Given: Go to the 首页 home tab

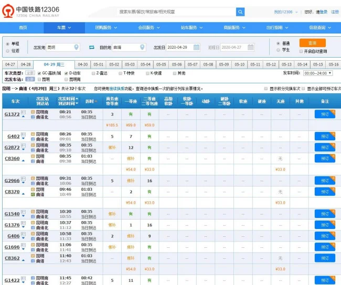Looking at the screenshot, I should (23, 28).
